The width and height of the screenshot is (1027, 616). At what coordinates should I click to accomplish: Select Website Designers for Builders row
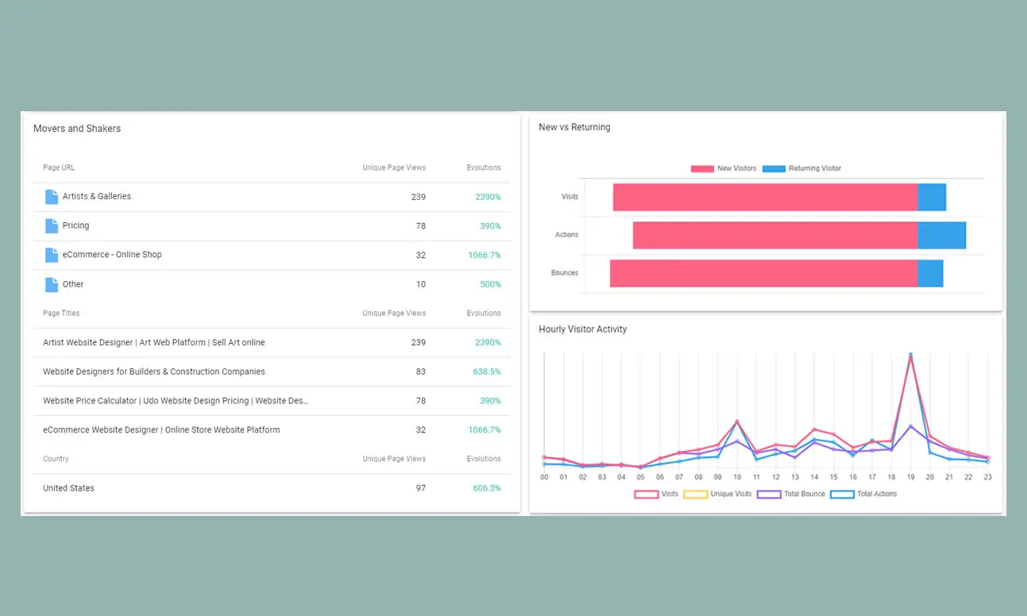click(154, 372)
